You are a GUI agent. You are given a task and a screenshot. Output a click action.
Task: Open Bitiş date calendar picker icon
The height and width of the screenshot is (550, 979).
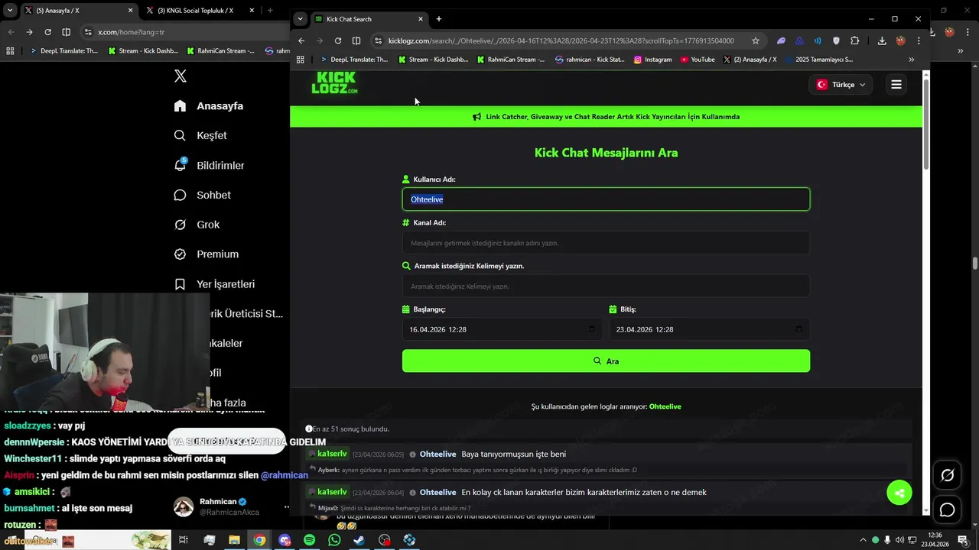(x=798, y=329)
